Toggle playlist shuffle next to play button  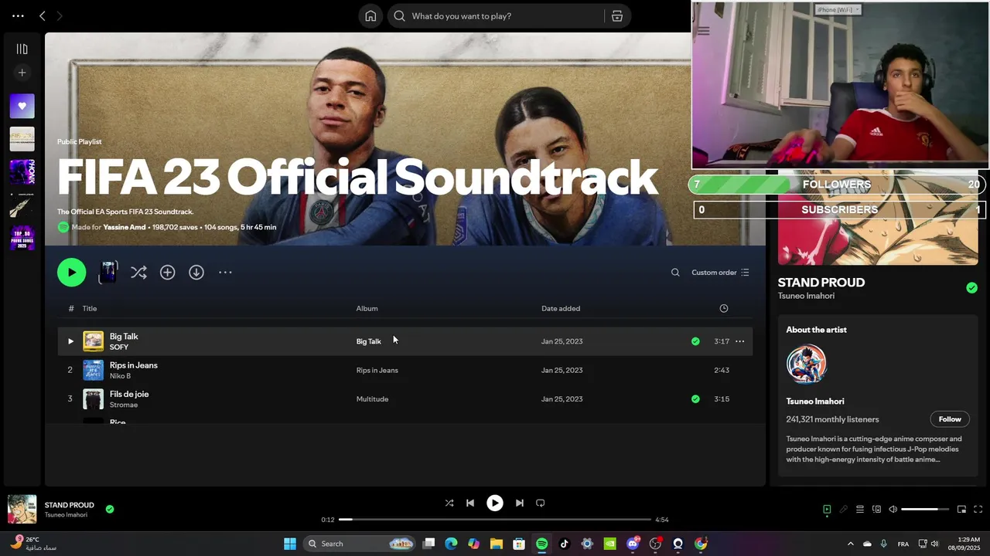(138, 273)
